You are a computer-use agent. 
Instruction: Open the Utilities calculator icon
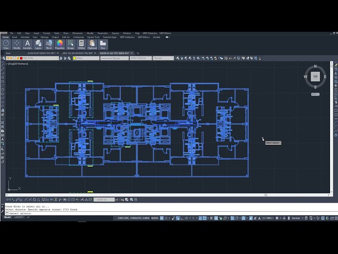coord(81,44)
